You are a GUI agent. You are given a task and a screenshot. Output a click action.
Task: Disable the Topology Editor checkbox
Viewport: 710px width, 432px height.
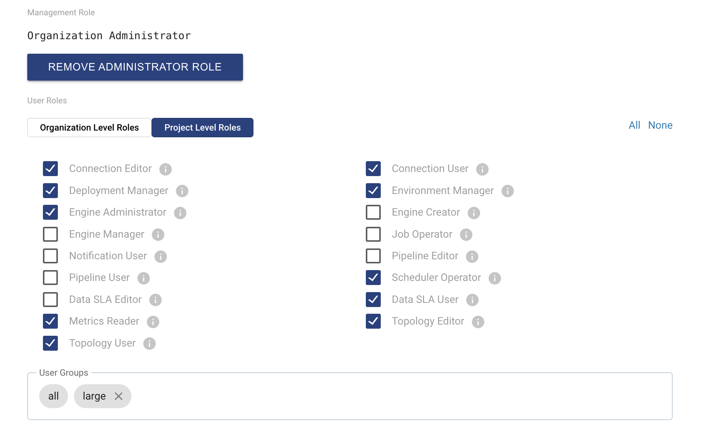(373, 321)
